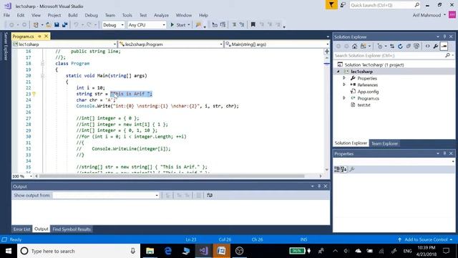Toggle Show All Files in Solution Explorer

(x=416, y=46)
